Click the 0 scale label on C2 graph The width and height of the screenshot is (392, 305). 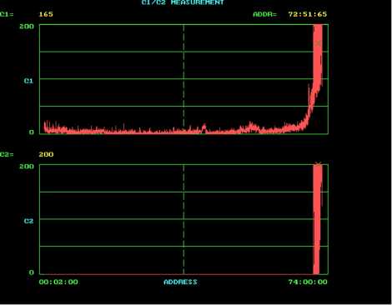32,272
